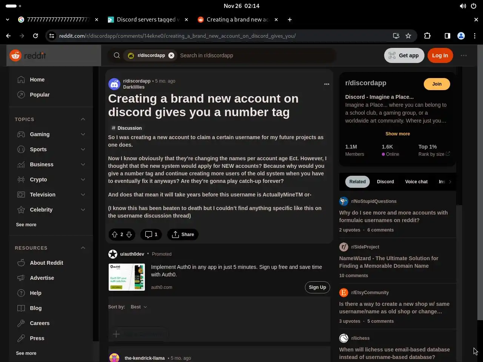Click the r/discordapp community avatar on post
This screenshot has height=362, width=483.
(114, 84)
